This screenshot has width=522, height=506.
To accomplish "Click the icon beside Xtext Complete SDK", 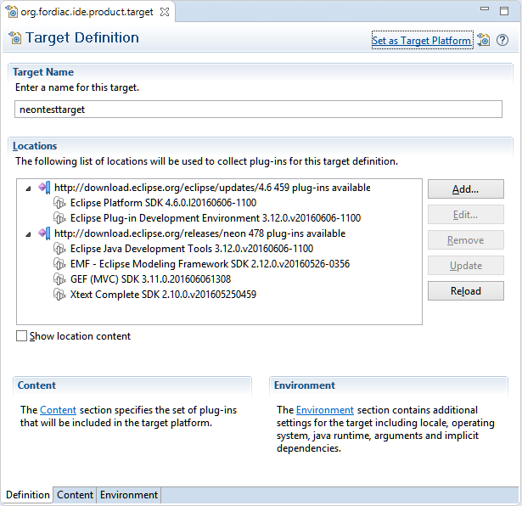I will 59,295.
